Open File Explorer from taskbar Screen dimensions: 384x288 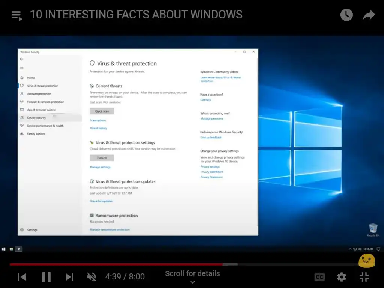[11, 249]
